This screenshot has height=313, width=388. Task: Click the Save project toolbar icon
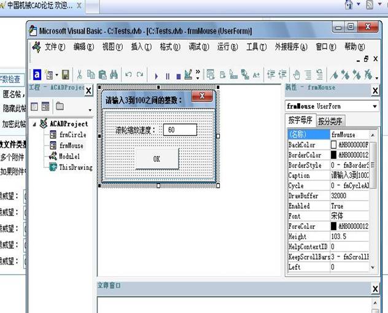(x=65, y=75)
